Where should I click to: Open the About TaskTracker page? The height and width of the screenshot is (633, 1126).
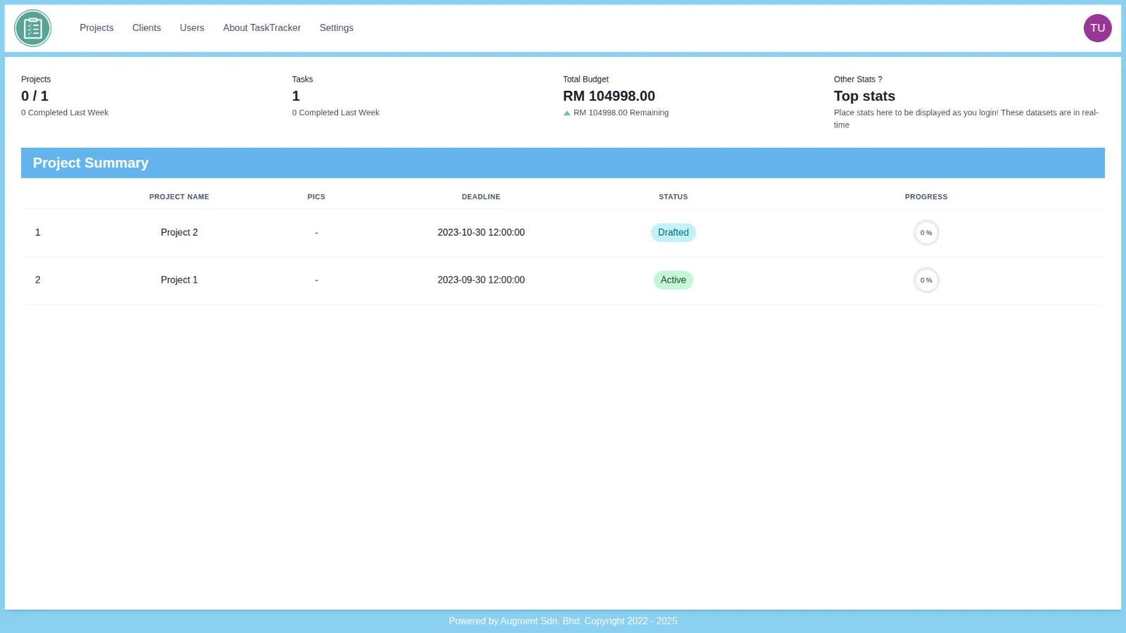coord(262,27)
